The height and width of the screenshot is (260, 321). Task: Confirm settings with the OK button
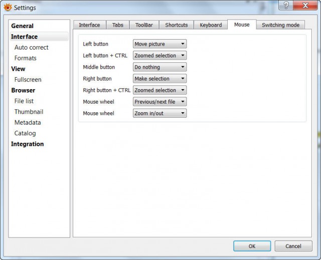tap(252, 246)
